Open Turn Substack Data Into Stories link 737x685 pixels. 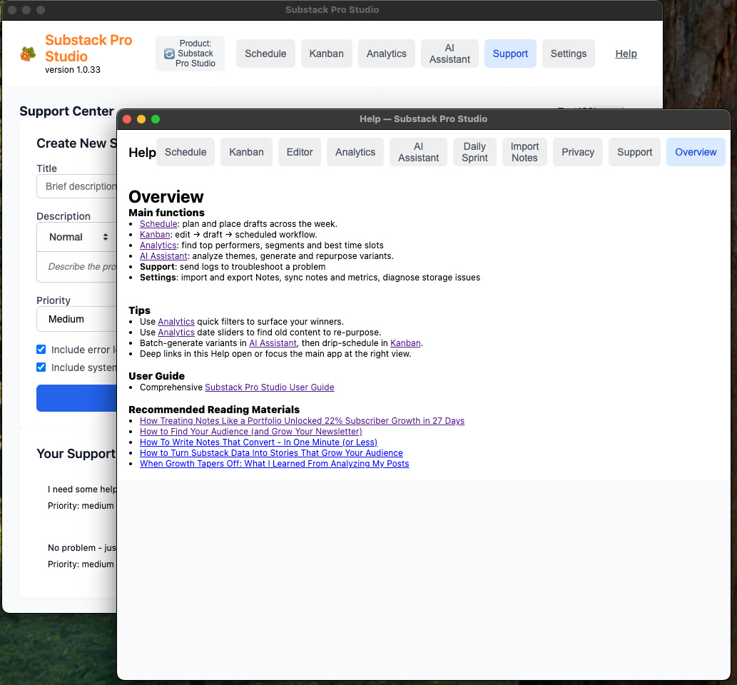(271, 453)
